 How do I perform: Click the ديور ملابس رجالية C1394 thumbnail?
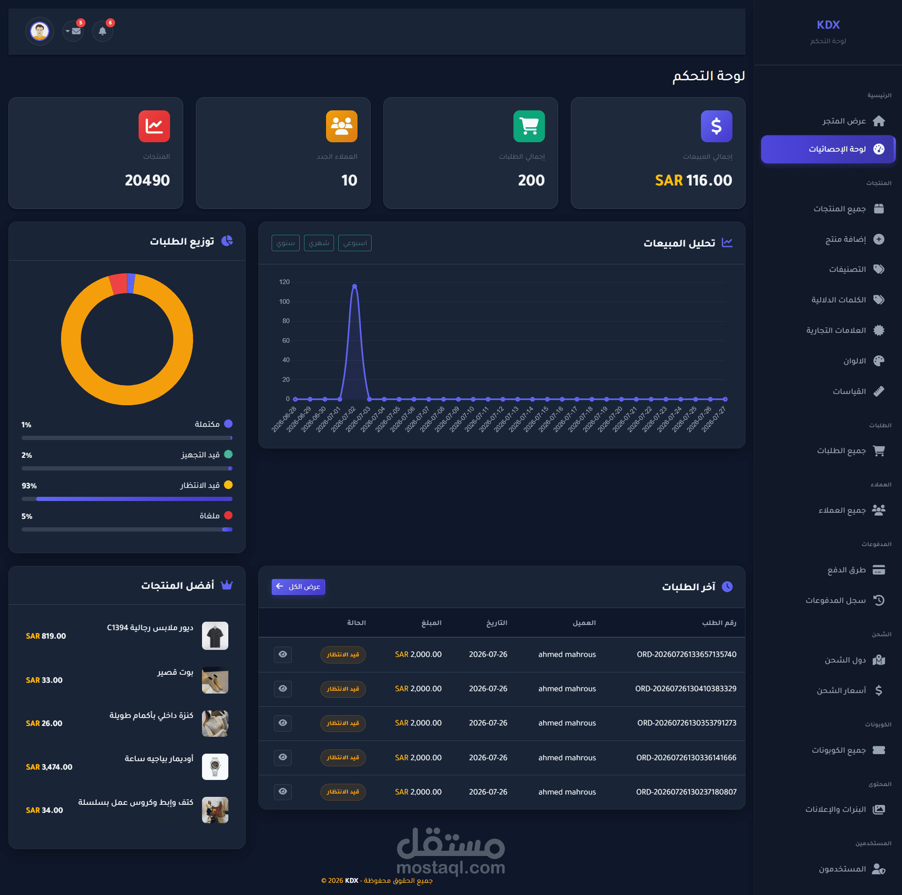215,636
